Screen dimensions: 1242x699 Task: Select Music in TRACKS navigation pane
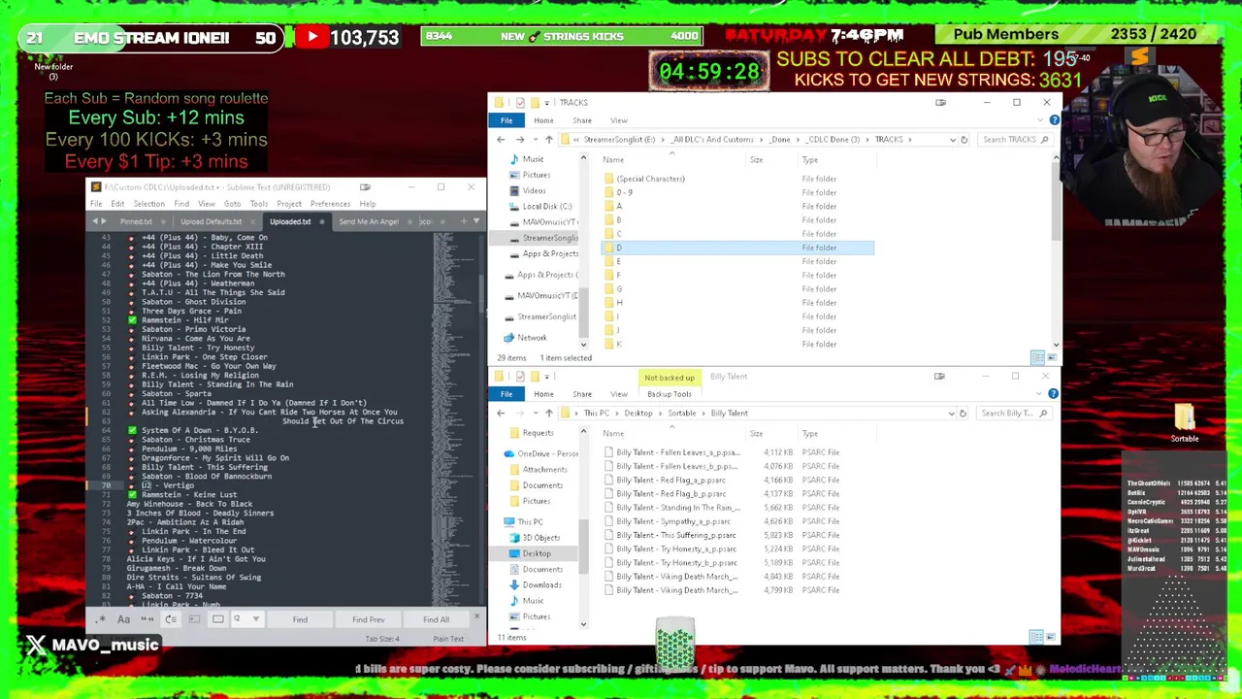(x=533, y=159)
